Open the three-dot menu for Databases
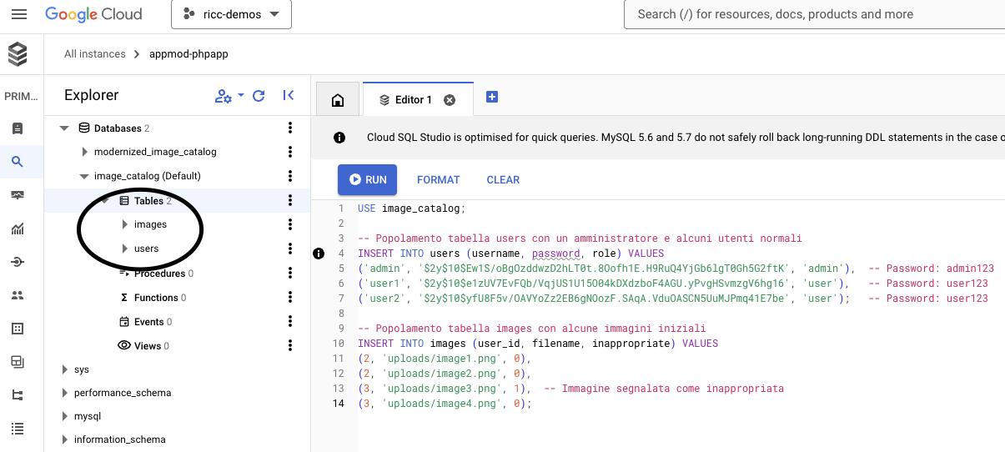1005x452 pixels. [290, 128]
